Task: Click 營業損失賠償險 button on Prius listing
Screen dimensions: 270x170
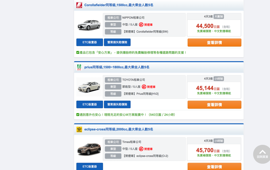Action: pos(117,104)
